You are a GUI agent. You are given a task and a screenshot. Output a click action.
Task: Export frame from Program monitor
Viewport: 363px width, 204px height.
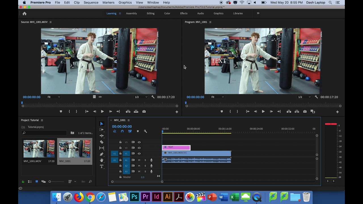(305, 112)
